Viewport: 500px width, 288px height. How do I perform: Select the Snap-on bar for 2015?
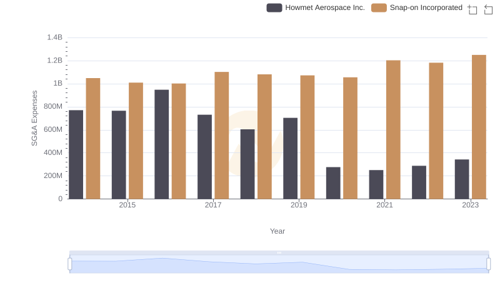[136, 141]
